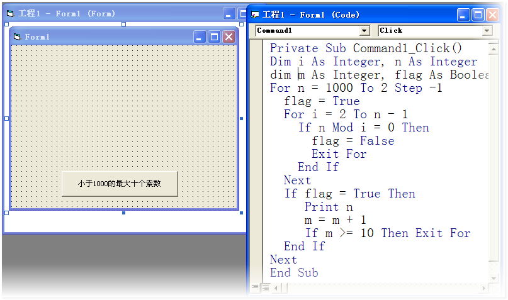Image resolution: width=508 pixels, height=300 pixels.
Task: Click the Form designer window icon in the title bar
Action: (10, 14)
